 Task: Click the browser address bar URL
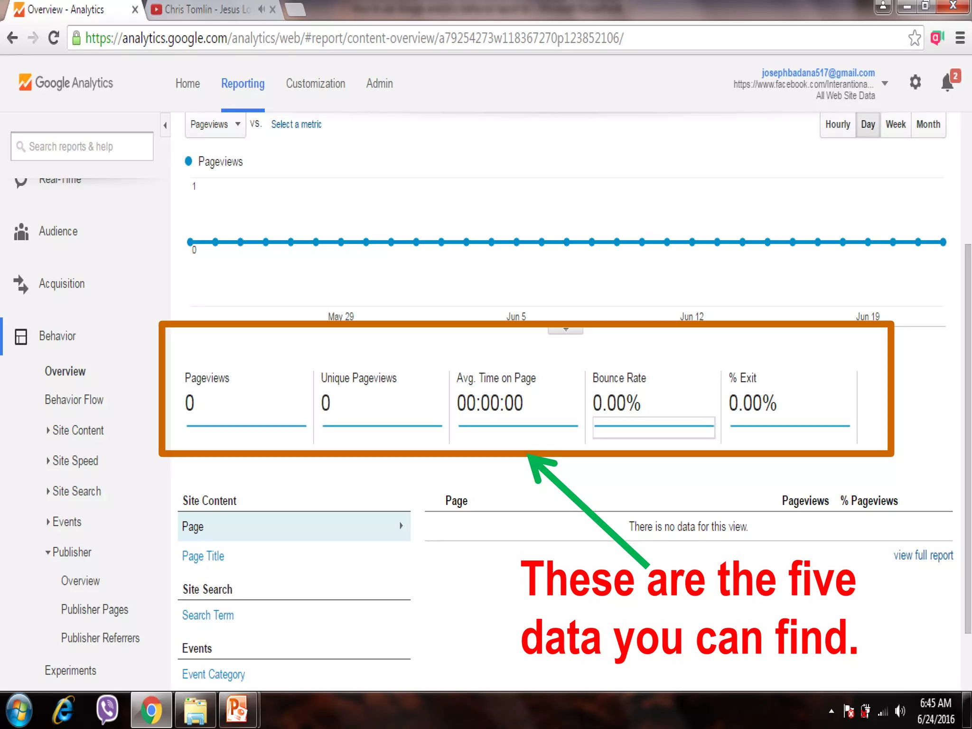click(354, 38)
